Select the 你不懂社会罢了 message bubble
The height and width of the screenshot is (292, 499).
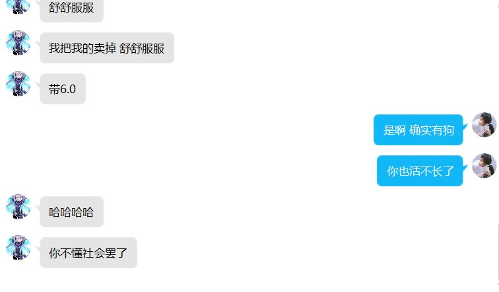[x=88, y=252]
